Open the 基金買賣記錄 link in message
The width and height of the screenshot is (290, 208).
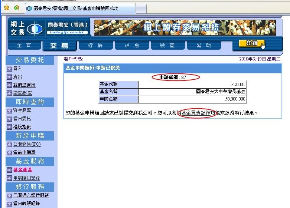point(196,113)
